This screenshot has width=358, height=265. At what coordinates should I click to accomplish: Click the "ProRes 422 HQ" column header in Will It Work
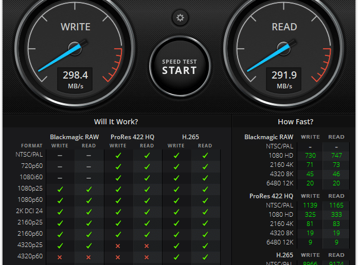[132, 137]
